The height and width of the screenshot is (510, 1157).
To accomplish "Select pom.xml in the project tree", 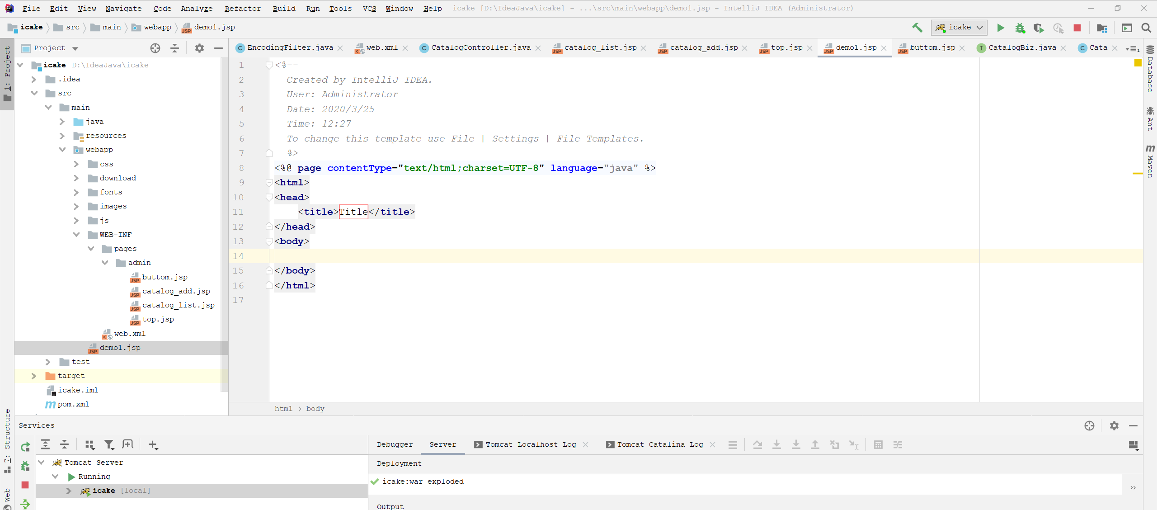I will pos(73,404).
